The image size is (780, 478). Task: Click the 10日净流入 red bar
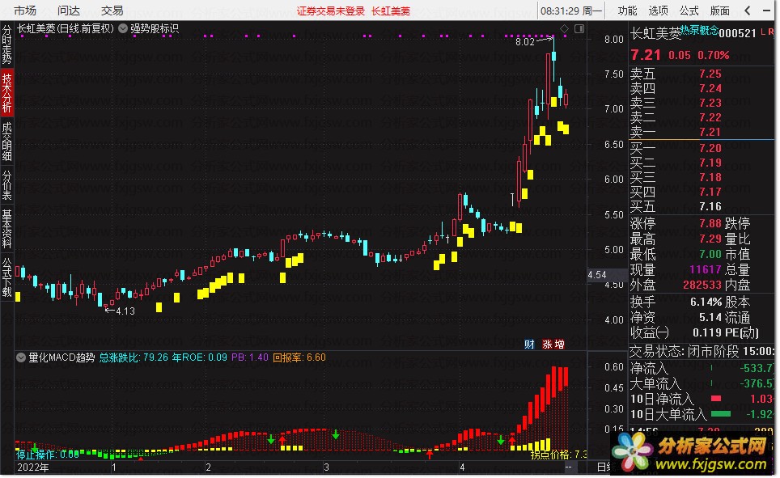coord(716,399)
